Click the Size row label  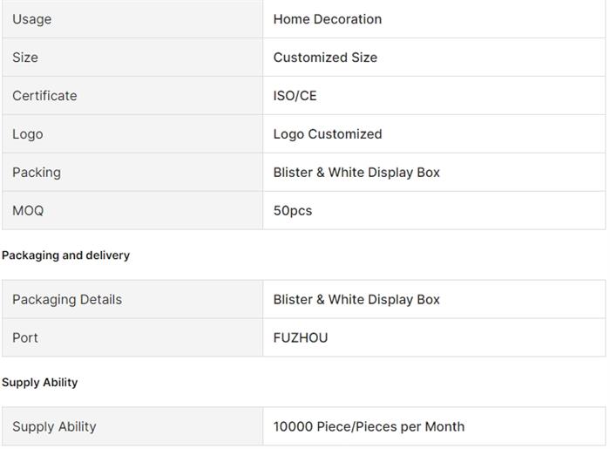click(25, 58)
